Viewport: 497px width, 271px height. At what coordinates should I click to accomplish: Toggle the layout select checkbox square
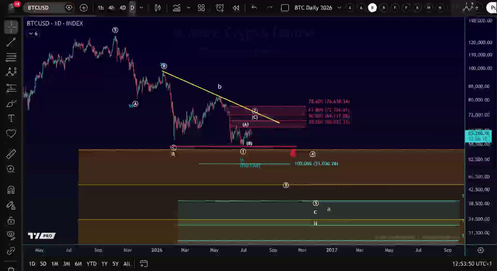tap(285, 7)
